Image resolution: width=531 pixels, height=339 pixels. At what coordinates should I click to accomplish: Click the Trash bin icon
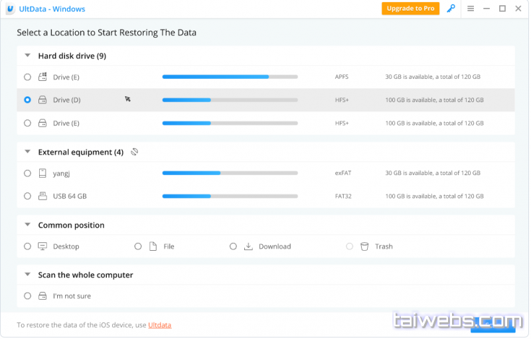pos(364,246)
